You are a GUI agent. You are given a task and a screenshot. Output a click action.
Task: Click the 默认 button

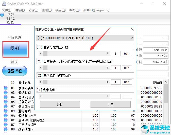(60, 105)
